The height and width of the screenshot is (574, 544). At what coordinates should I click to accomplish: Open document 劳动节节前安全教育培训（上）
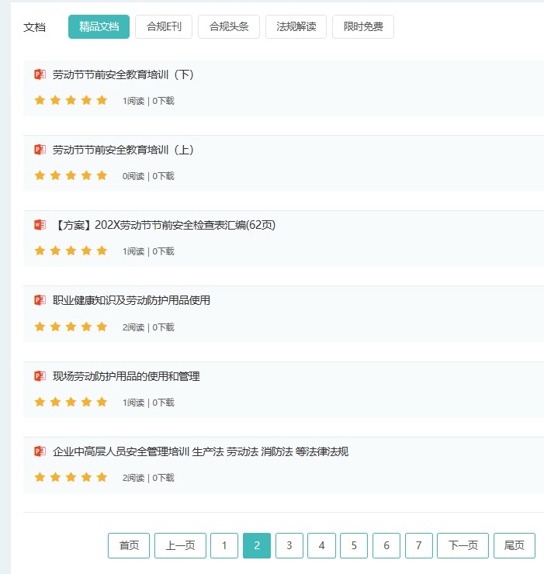[123, 150]
